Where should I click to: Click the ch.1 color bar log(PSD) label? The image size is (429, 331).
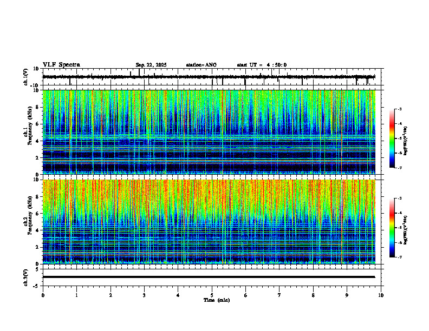[x=406, y=141]
